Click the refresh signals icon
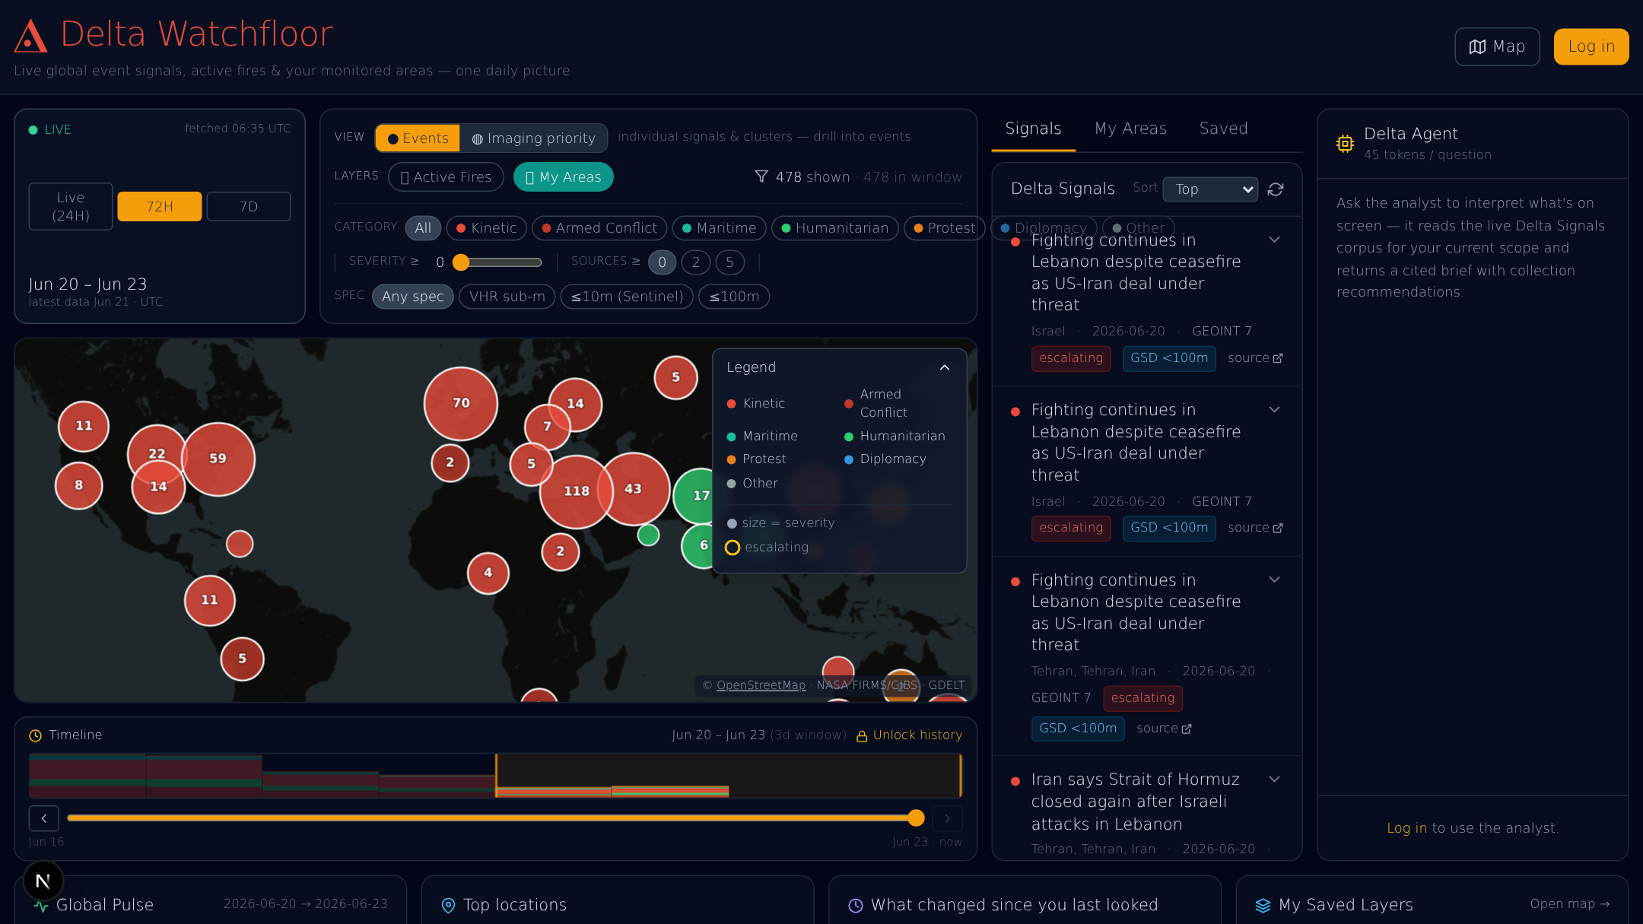This screenshot has height=924, width=1643. pyautogui.click(x=1276, y=189)
